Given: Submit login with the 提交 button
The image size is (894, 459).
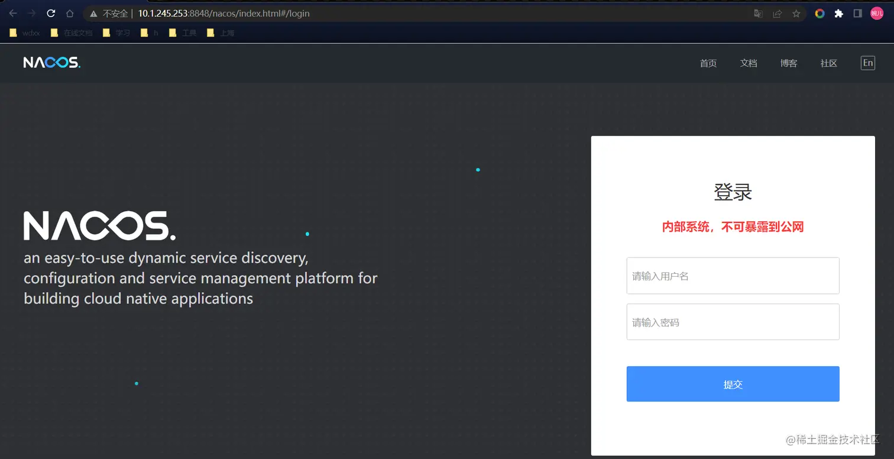Looking at the screenshot, I should pos(733,384).
